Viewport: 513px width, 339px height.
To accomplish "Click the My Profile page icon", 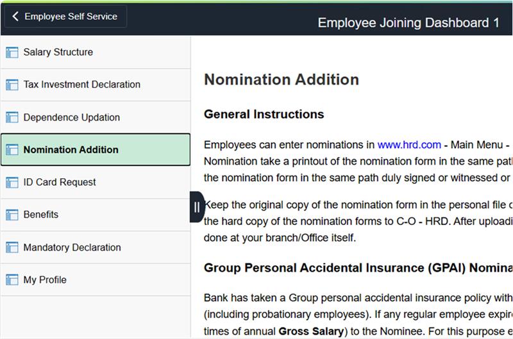I will point(12,280).
